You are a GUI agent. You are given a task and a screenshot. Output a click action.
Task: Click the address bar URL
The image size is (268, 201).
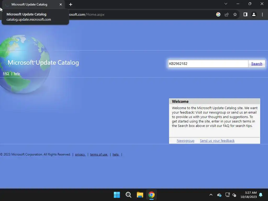[x=87, y=15]
